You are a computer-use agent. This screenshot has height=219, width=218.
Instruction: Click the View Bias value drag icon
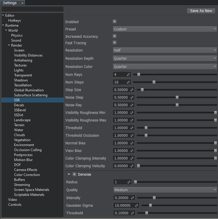pyautogui.click(x=132, y=151)
